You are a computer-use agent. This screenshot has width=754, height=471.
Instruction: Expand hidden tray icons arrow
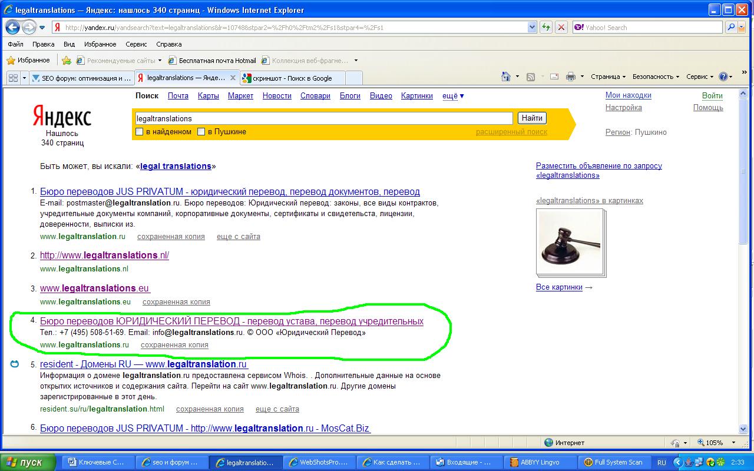click(x=677, y=462)
